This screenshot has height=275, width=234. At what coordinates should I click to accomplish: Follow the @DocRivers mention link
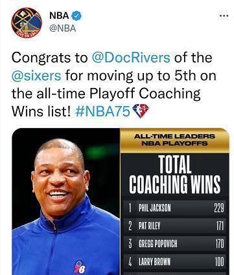click(x=131, y=58)
